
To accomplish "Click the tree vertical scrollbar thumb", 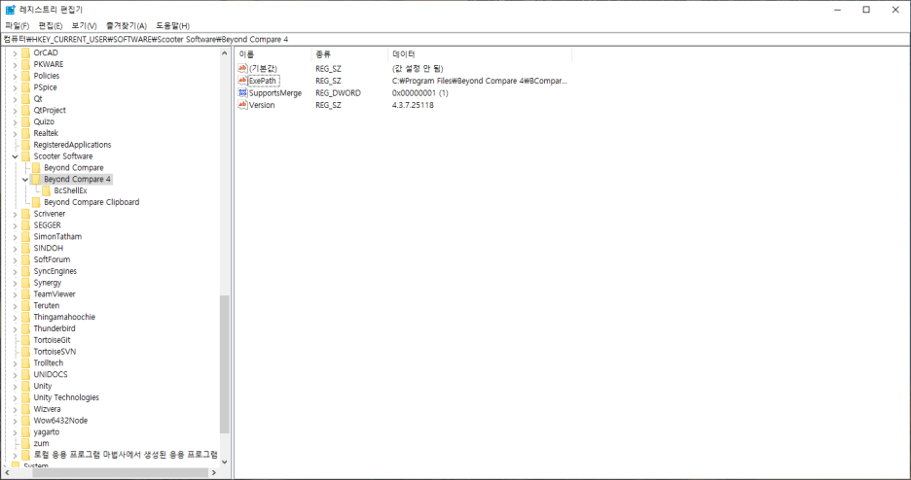I will click(225, 364).
